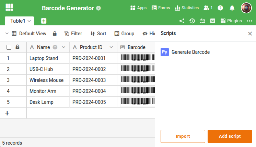
Task: Click the Barcode column header
Action: coord(136,47)
